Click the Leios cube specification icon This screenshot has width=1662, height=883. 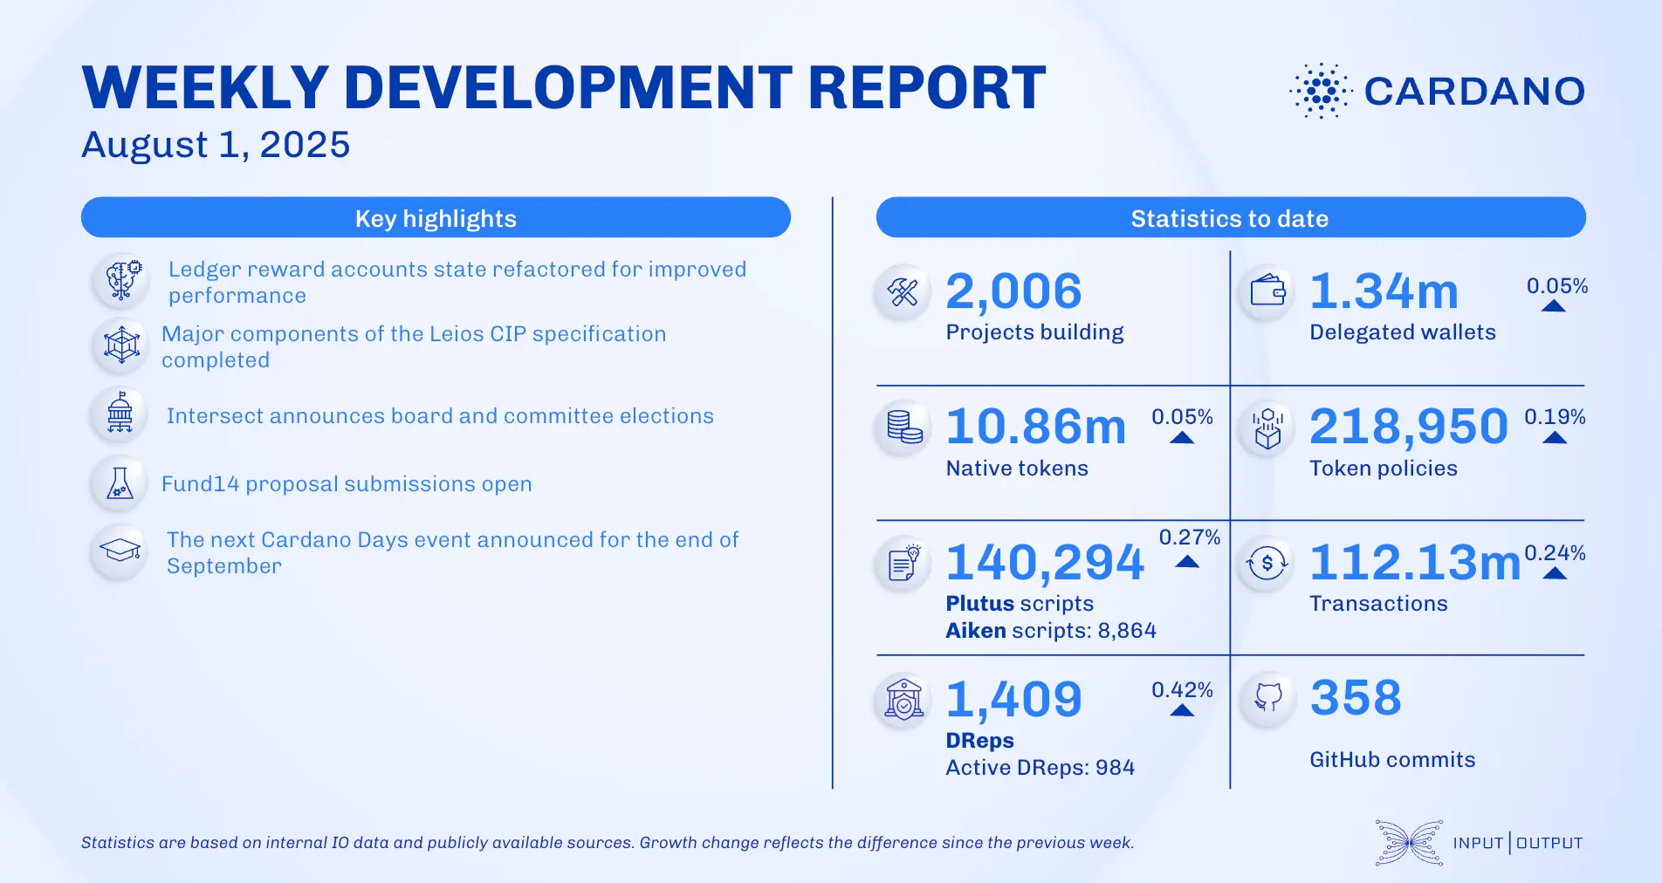120,346
